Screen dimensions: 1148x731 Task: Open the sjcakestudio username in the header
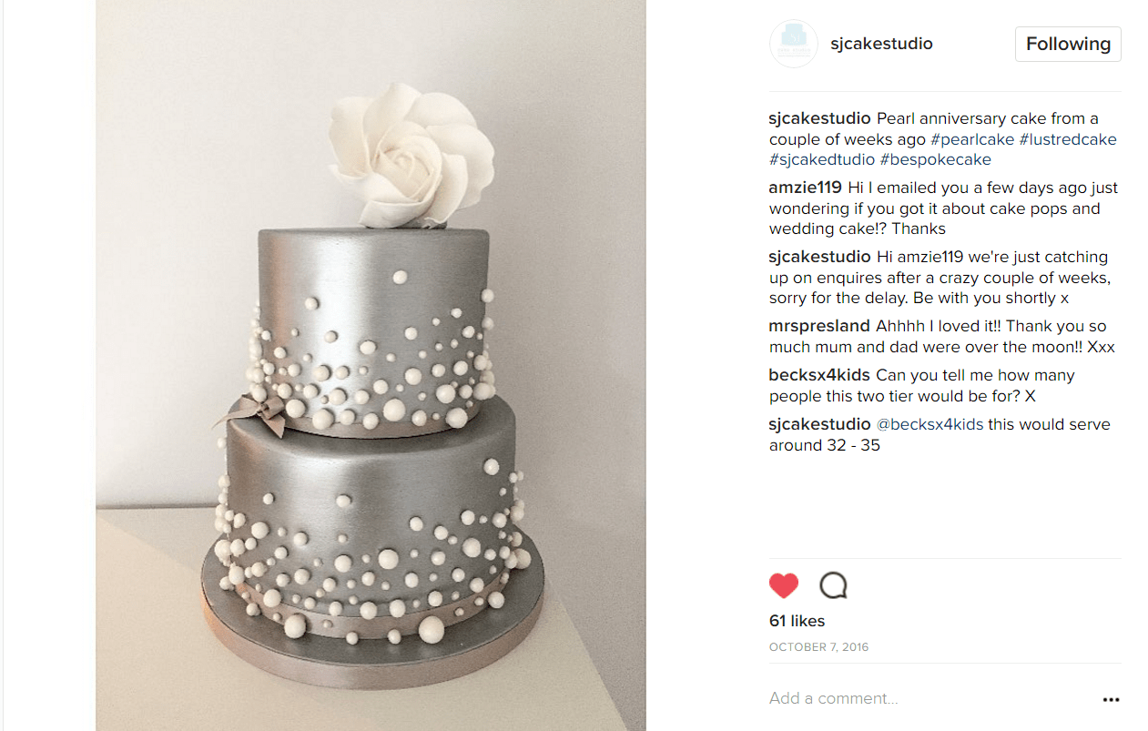[881, 44]
